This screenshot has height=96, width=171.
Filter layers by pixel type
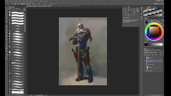151,50
